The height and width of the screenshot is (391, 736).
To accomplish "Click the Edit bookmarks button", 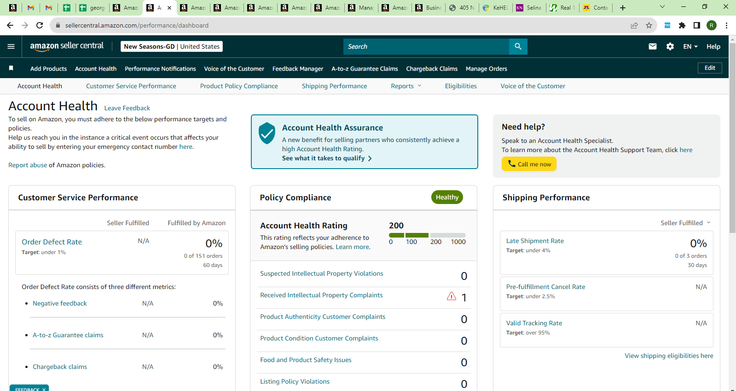I will pyautogui.click(x=710, y=68).
